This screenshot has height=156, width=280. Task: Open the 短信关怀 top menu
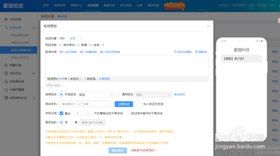(x=60, y=5)
